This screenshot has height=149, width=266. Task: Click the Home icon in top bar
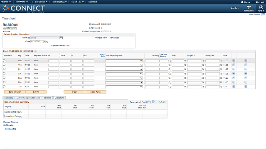click(x=242, y=2)
